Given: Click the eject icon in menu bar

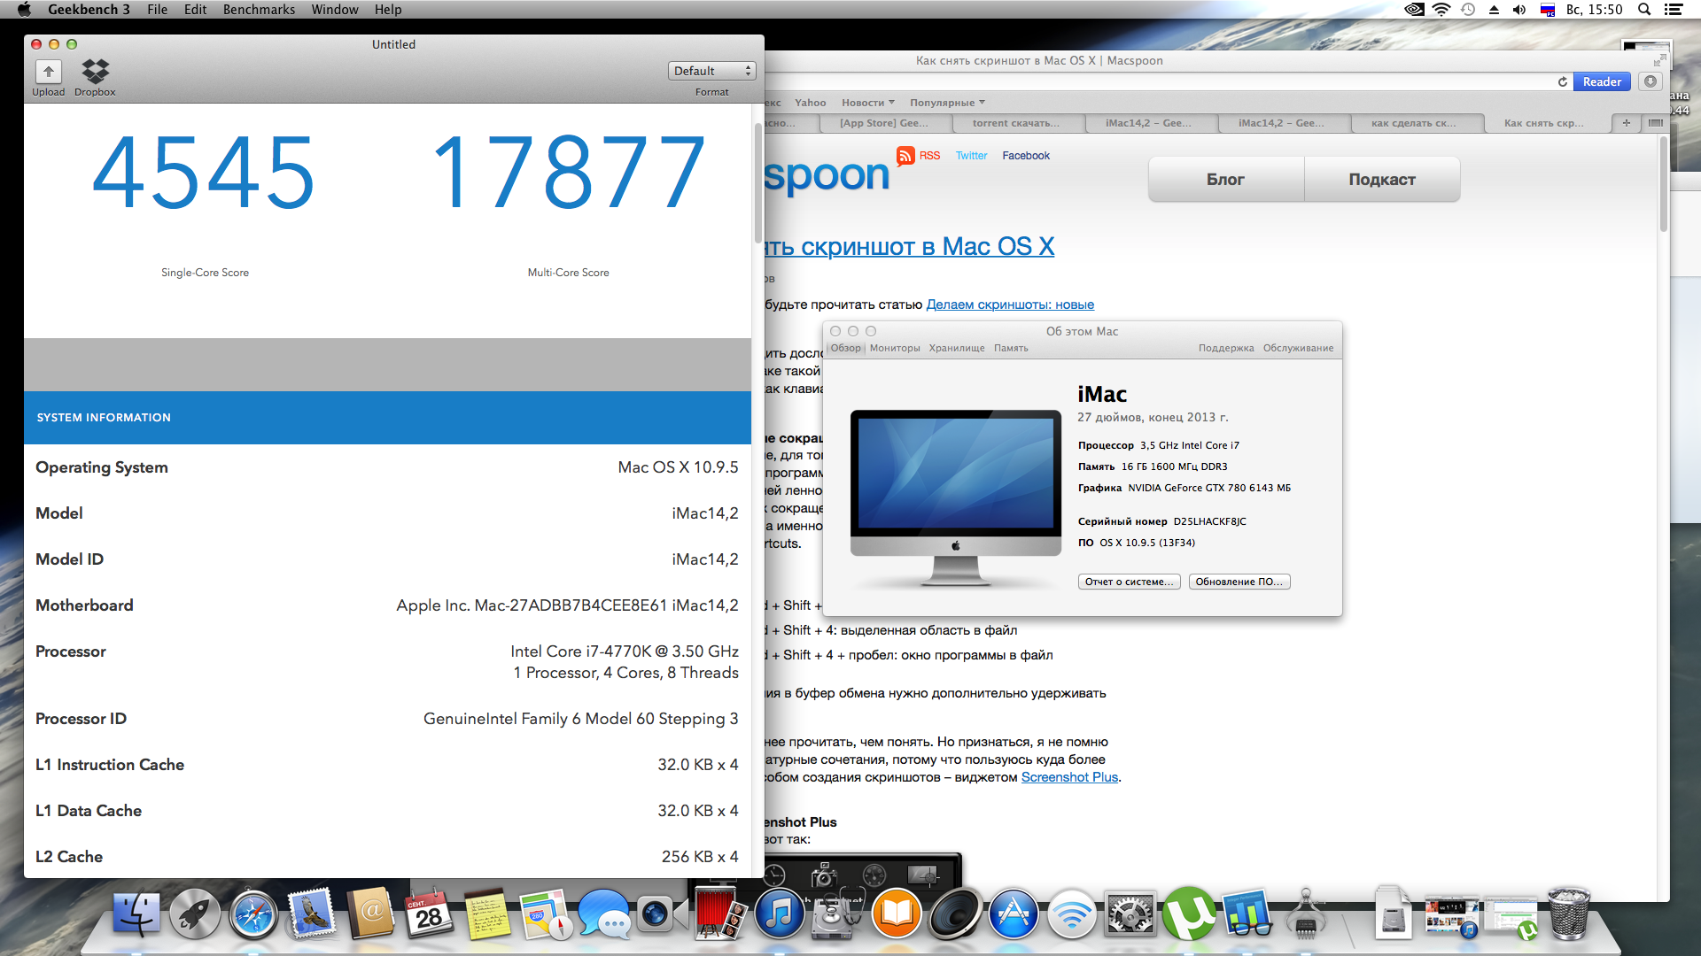Looking at the screenshot, I should click(1494, 10).
